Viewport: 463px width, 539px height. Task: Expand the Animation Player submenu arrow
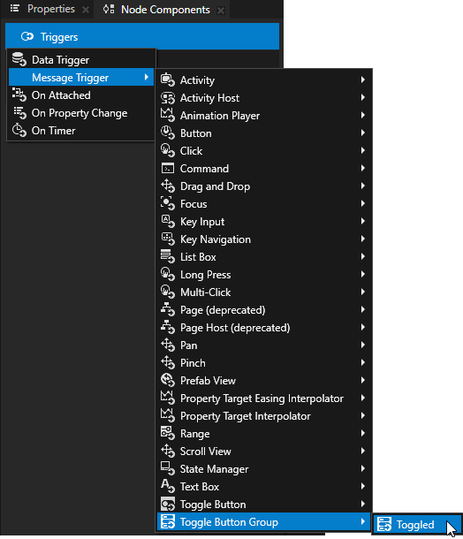click(363, 115)
